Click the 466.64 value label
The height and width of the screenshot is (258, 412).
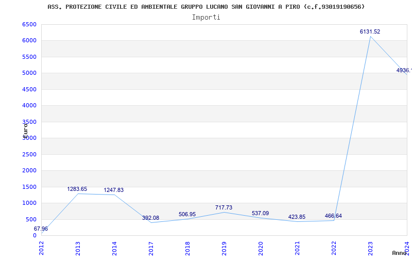333,216
